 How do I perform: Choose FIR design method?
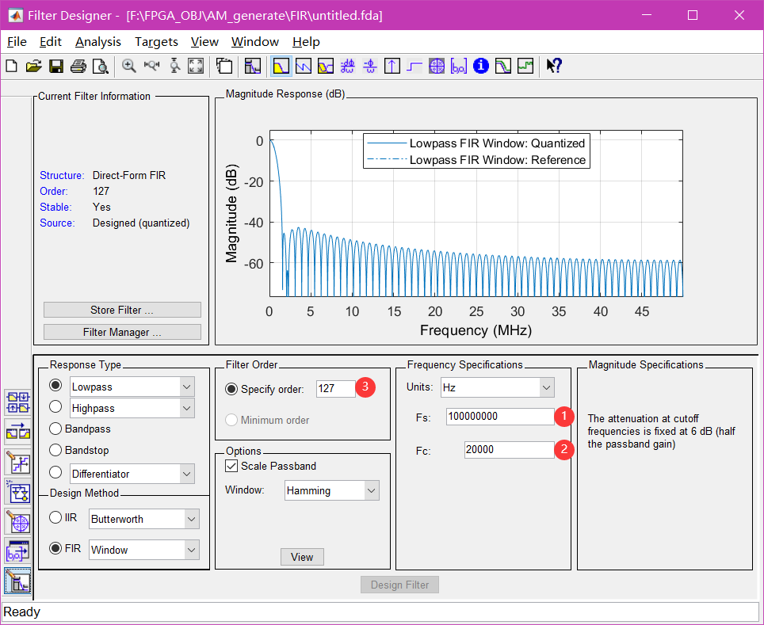tap(65, 548)
